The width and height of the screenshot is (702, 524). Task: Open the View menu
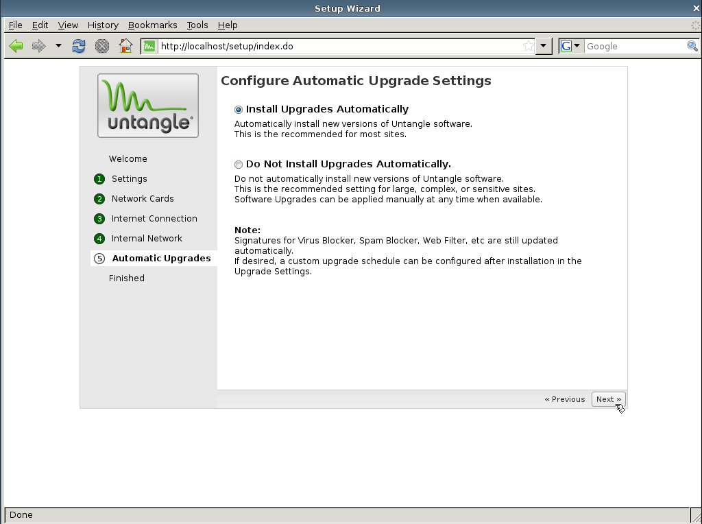[68, 25]
